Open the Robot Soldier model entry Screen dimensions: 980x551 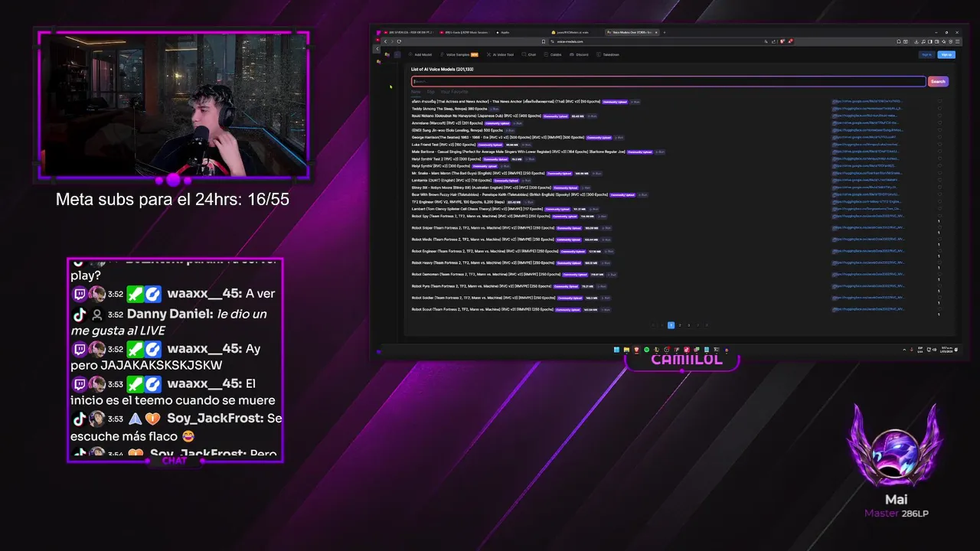click(483, 298)
